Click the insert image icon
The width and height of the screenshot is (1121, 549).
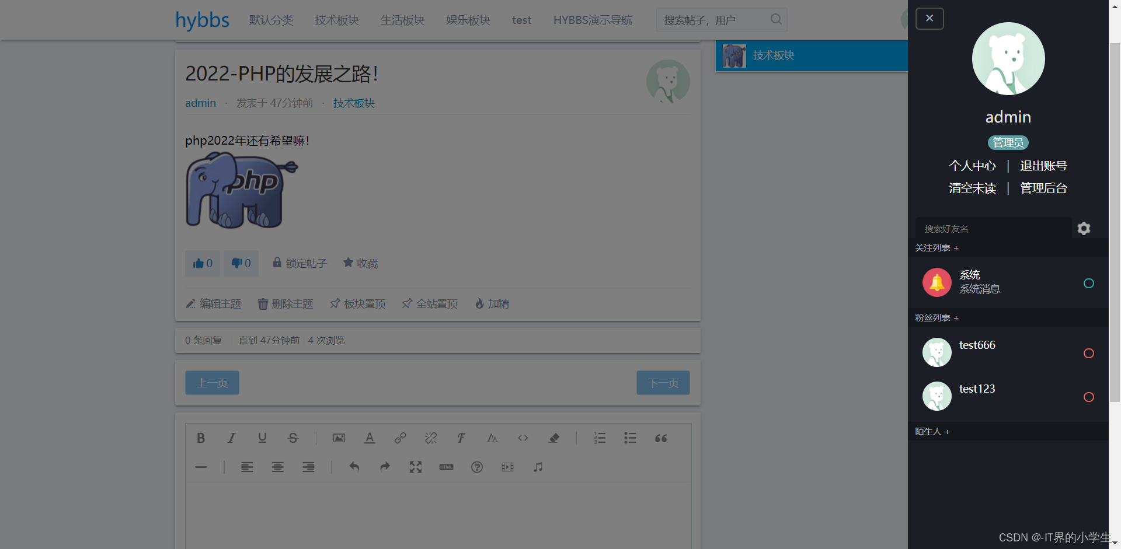point(339,438)
